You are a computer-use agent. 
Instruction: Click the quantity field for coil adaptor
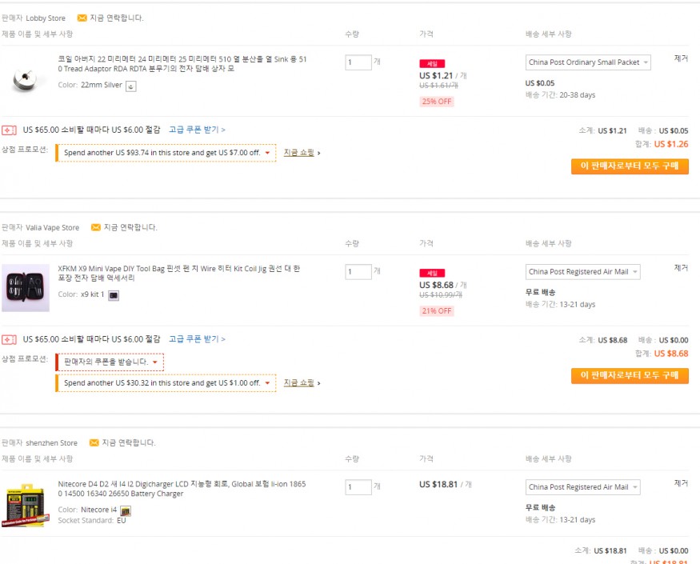coord(358,62)
